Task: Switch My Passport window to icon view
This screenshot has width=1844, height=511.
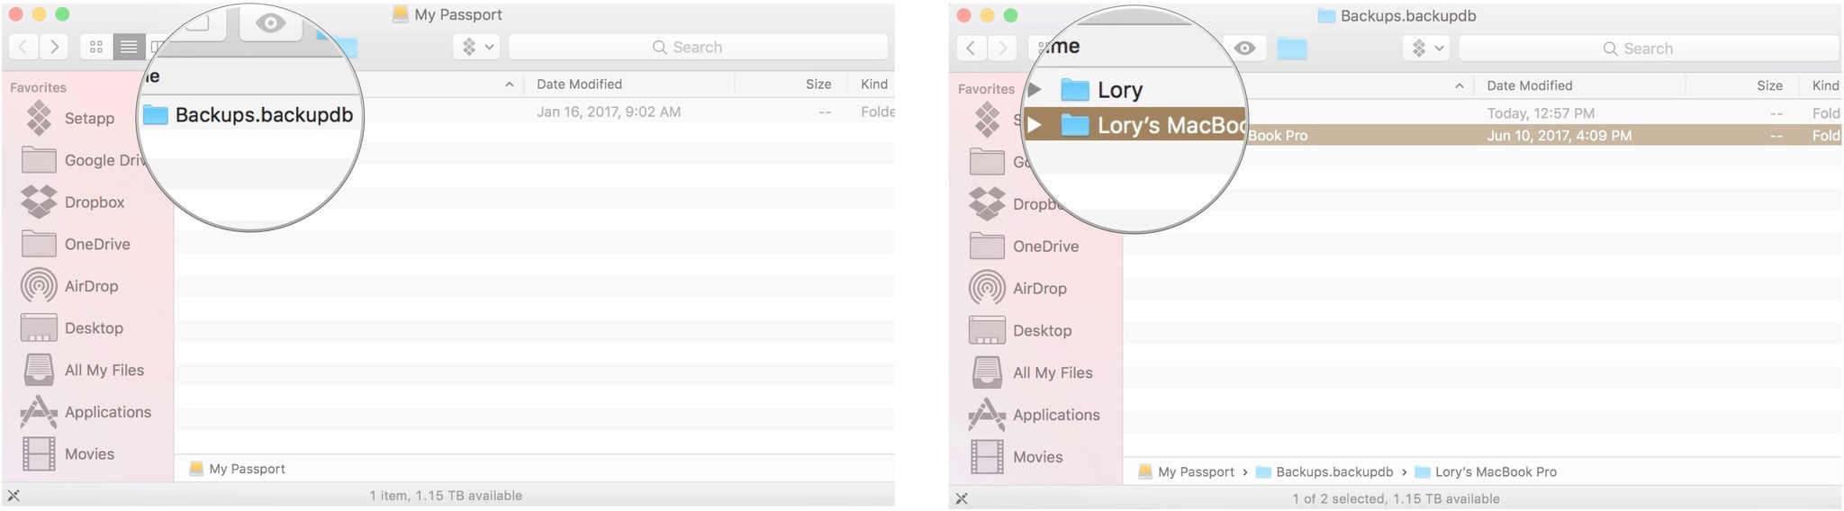Action: coord(96,47)
